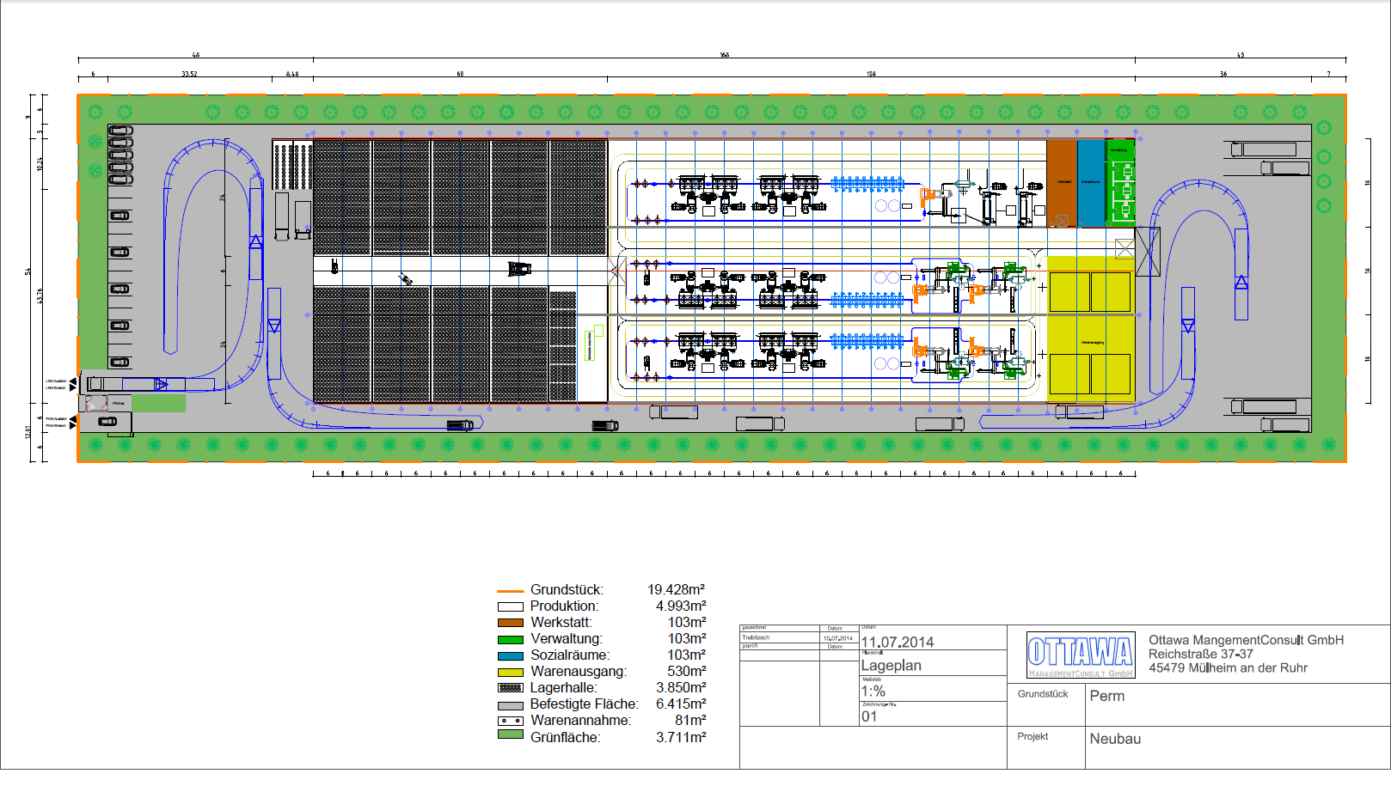Click the dotted Warenannahme legend swatch
This screenshot has height=786, width=1391.
511,721
